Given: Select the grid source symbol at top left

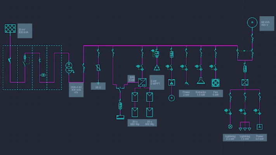Looking at the screenshot, I should [10, 28].
